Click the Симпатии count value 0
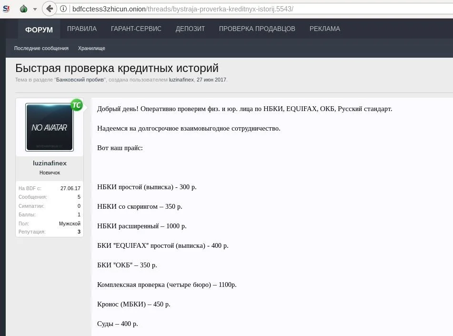The width and height of the screenshot is (453, 336). click(79, 206)
